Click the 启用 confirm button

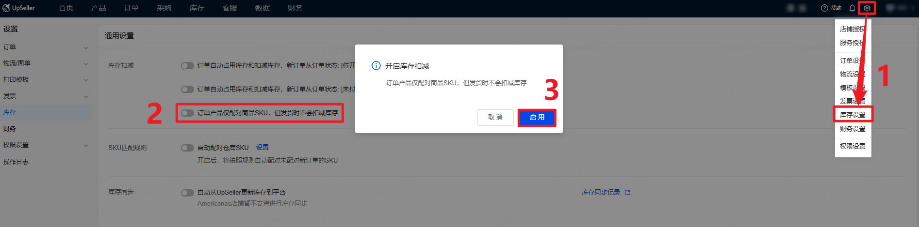click(x=537, y=118)
